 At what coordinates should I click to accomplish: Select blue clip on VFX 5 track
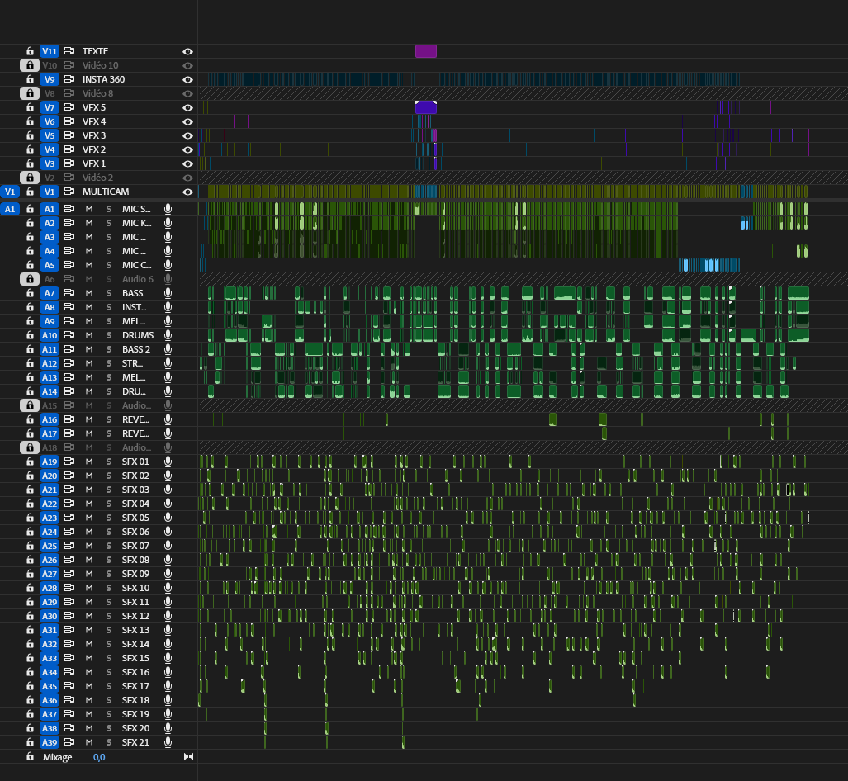click(425, 107)
